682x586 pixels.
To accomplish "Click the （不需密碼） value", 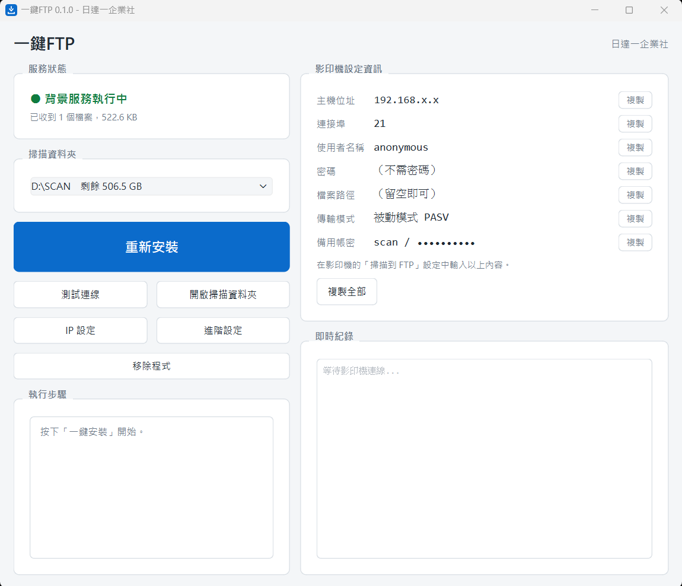I will [407, 170].
